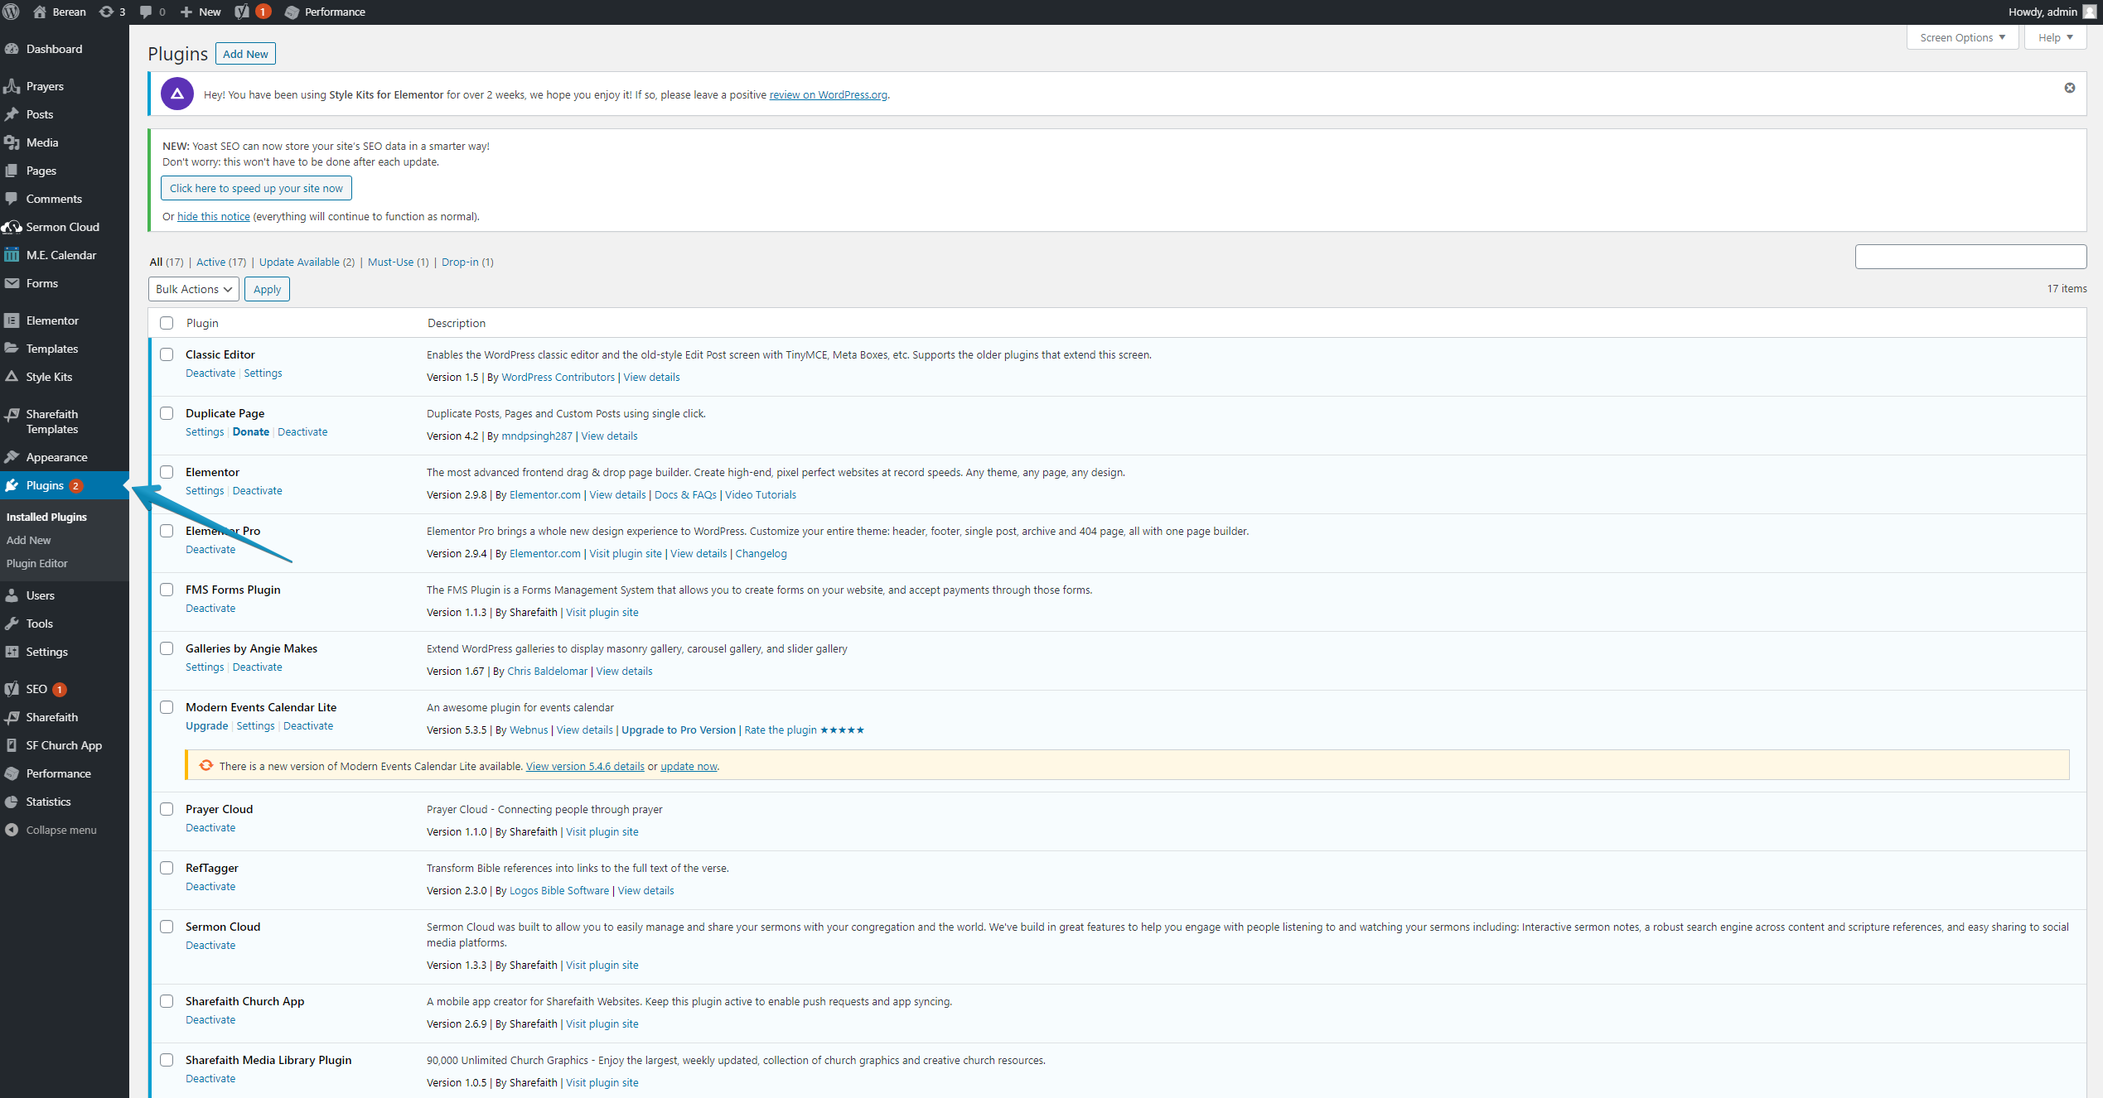Expand the Help panel
Image resolution: width=2103 pixels, height=1098 pixels.
click(x=2055, y=37)
